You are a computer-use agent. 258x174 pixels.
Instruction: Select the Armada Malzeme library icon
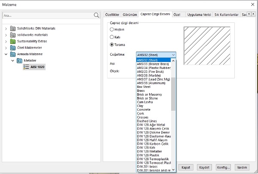pyautogui.click(x=13, y=54)
